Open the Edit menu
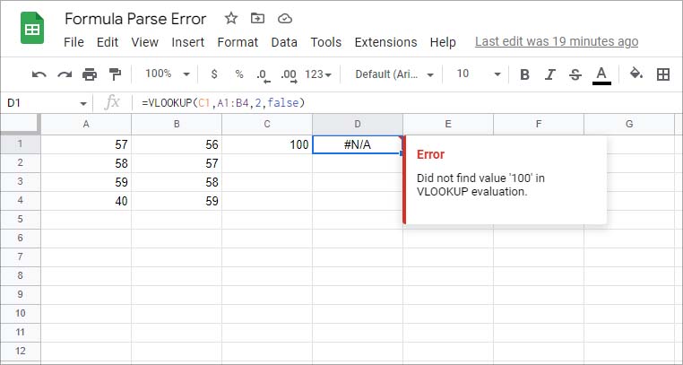Screen dimensions: 683x365 click(108, 42)
